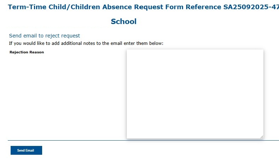Screen dimensions: 279x159
Task: Click the word 'Email' on the blue button
Action: click(30, 151)
